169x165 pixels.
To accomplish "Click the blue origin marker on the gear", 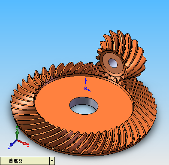I will tap(85, 89).
